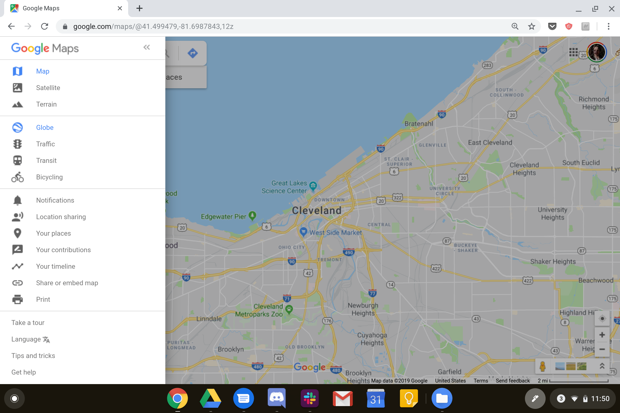Open the profile avatar menu
Image resolution: width=620 pixels, height=413 pixels.
[596, 52]
